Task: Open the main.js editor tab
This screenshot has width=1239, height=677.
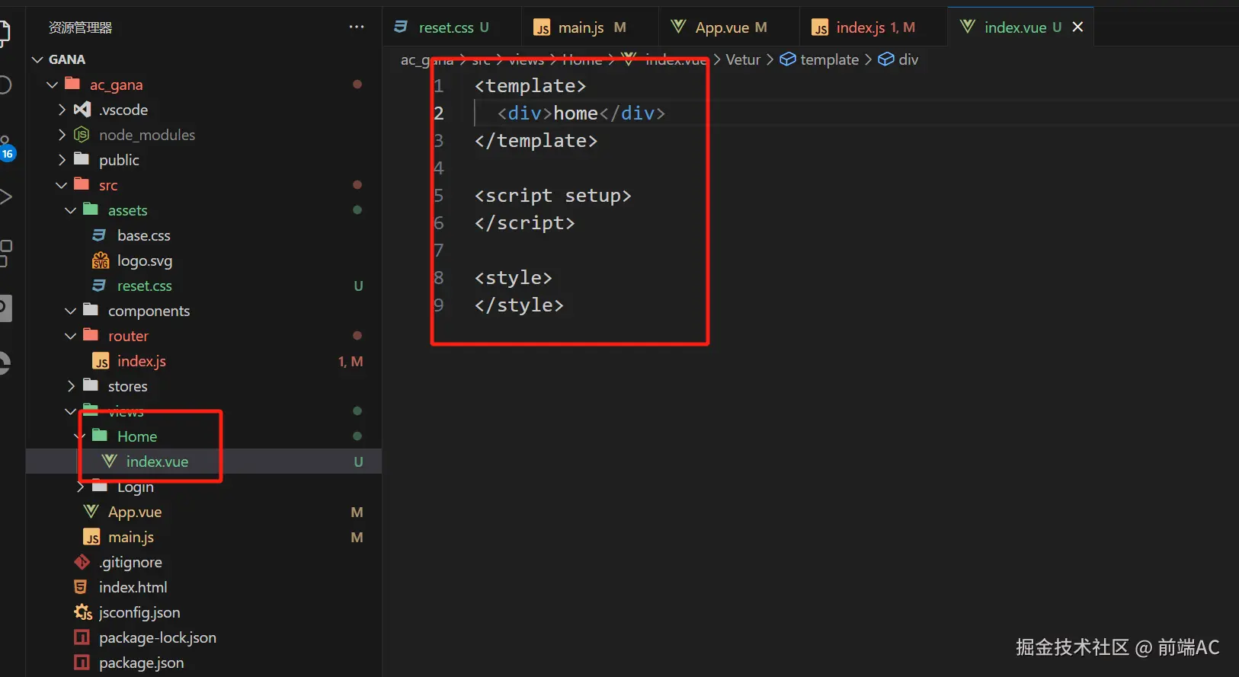Action: point(581,27)
